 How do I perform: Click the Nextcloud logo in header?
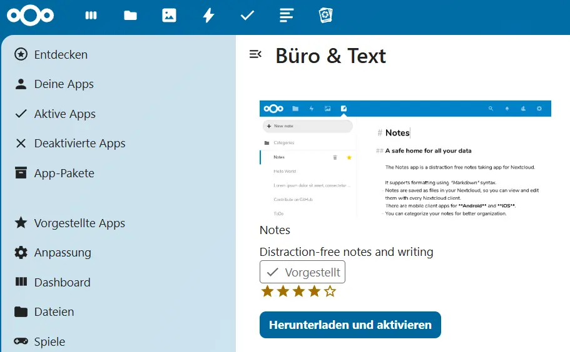tap(30, 15)
